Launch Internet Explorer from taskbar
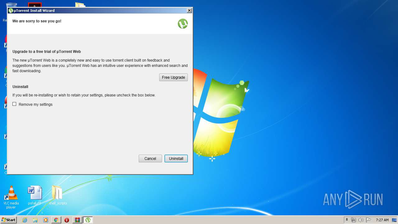The height and width of the screenshot is (224, 398). (25, 220)
